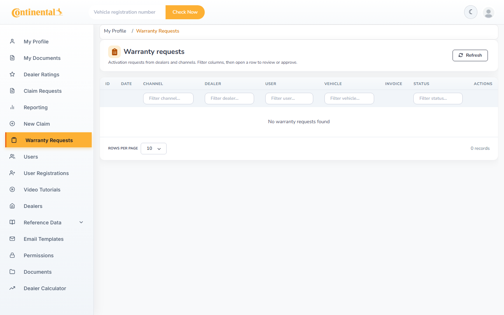The image size is (504, 315).
Task: Toggle dark mode with moon icon
Action: tap(471, 12)
